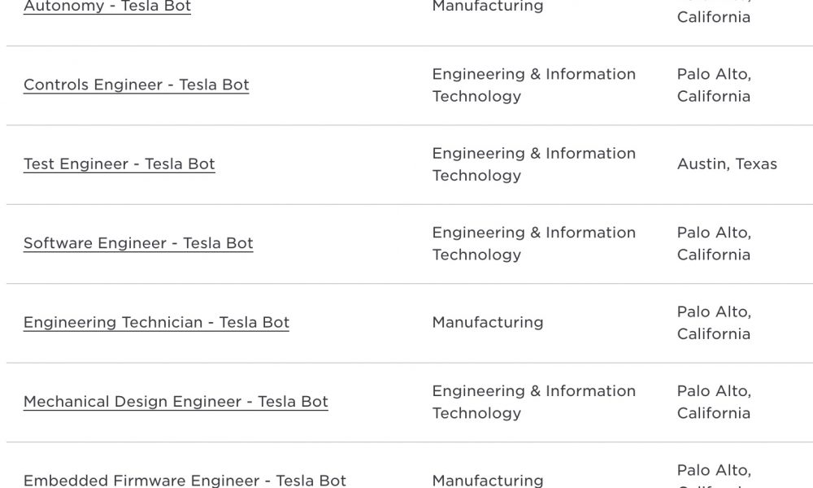
Task: Open the Test Engineer - Tesla Bot listing
Action: pos(120,163)
